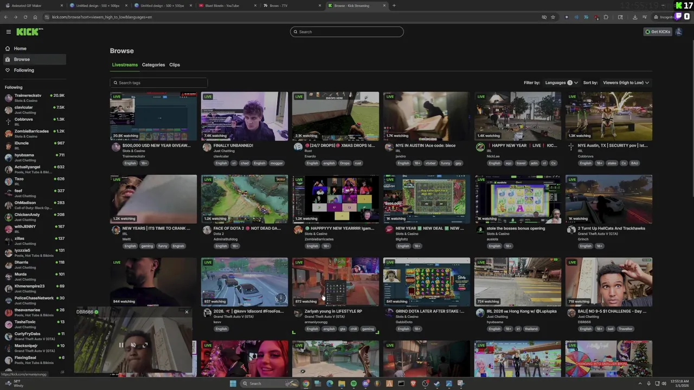Open the BALI NO 9-5 $1 CHALLENGE stream thumbnail
This screenshot has height=390, width=694.
click(609, 282)
